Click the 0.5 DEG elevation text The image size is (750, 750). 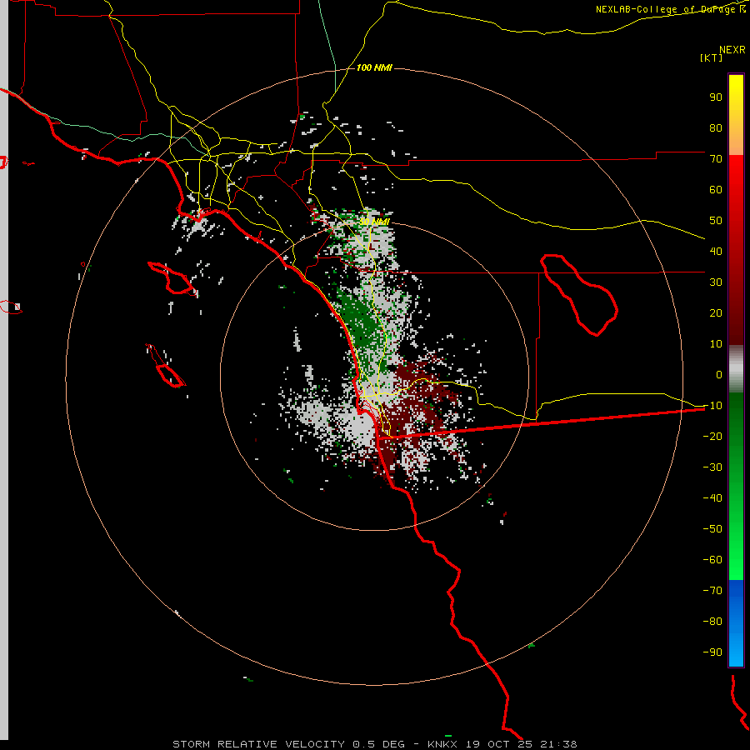pyautogui.click(x=379, y=744)
